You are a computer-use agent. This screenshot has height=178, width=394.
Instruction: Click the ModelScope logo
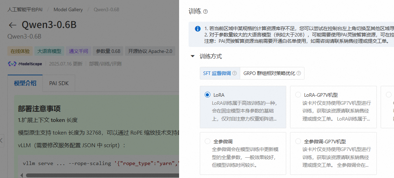click(25, 64)
